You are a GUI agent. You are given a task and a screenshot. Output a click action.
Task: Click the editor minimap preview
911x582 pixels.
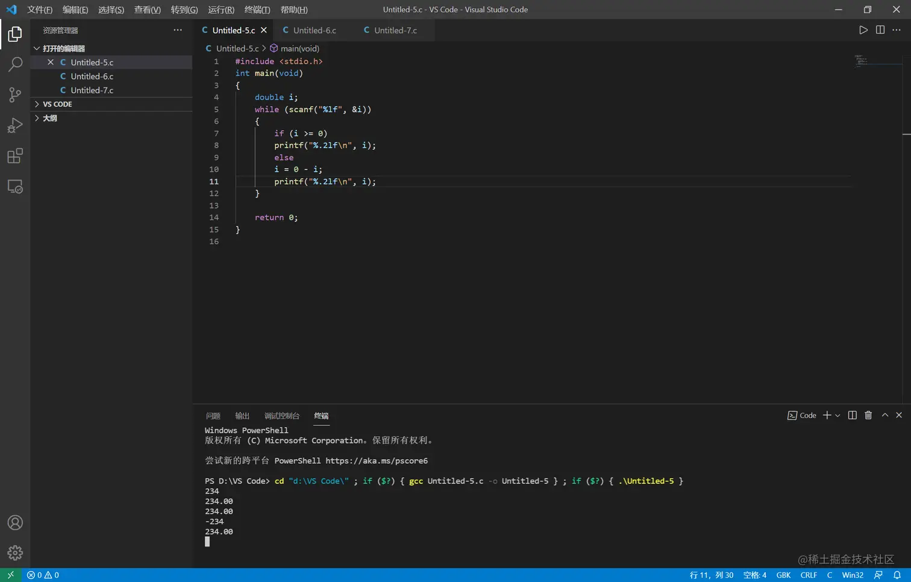click(x=878, y=60)
